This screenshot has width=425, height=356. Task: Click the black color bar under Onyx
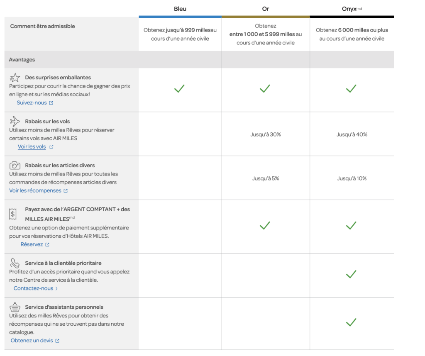(x=352, y=17)
